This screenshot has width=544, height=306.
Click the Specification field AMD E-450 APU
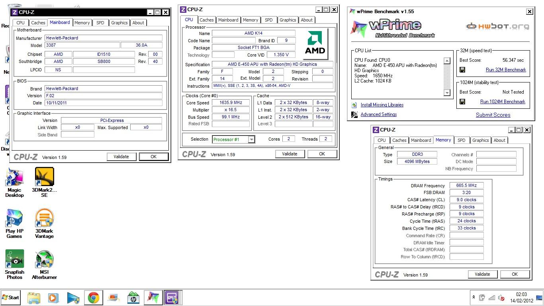[272, 64]
